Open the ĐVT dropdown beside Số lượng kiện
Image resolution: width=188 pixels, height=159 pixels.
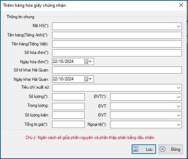click(x=179, y=115)
